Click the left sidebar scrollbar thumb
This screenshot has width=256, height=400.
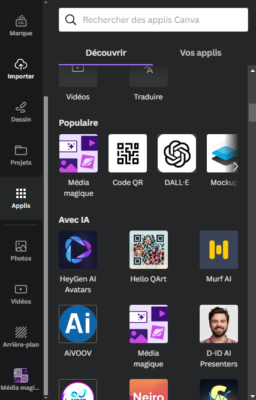46,246
